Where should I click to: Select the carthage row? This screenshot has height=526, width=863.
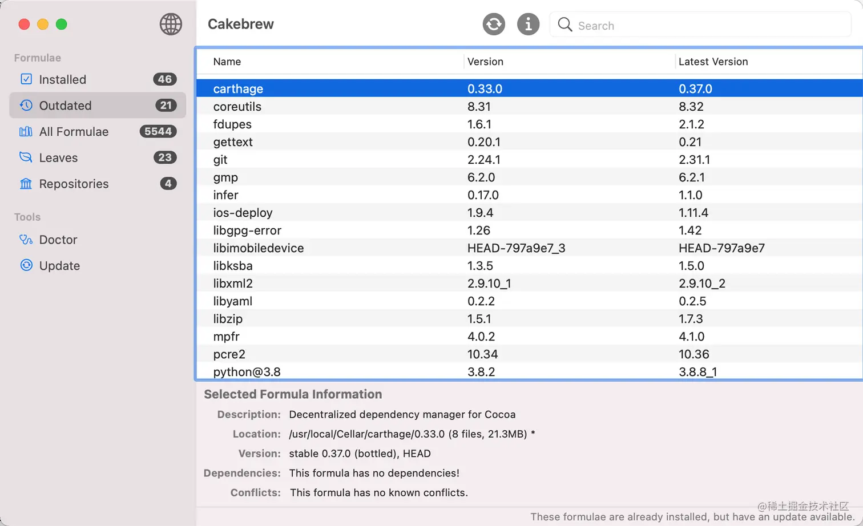click(530, 88)
